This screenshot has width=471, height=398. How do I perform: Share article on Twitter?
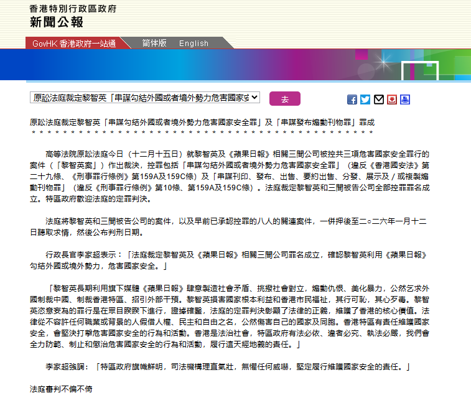coord(365,99)
